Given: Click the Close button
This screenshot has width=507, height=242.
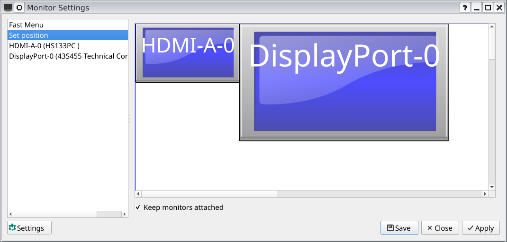Looking at the screenshot, I should click(x=440, y=228).
